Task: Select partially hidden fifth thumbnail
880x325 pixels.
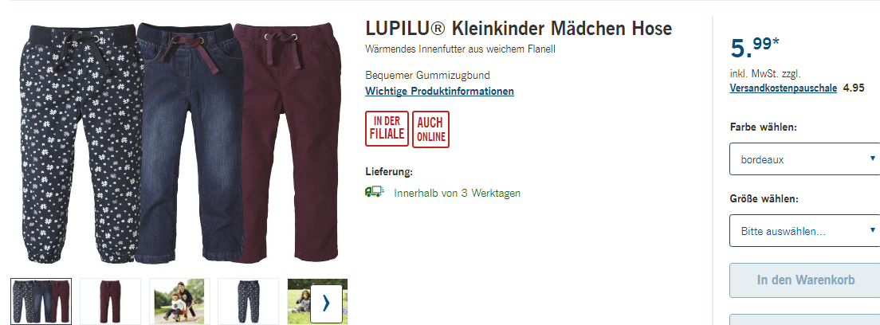Action: pos(299,301)
